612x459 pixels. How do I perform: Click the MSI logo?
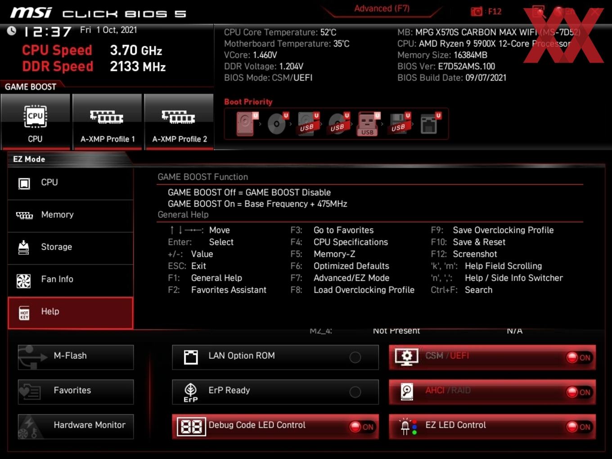point(31,13)
